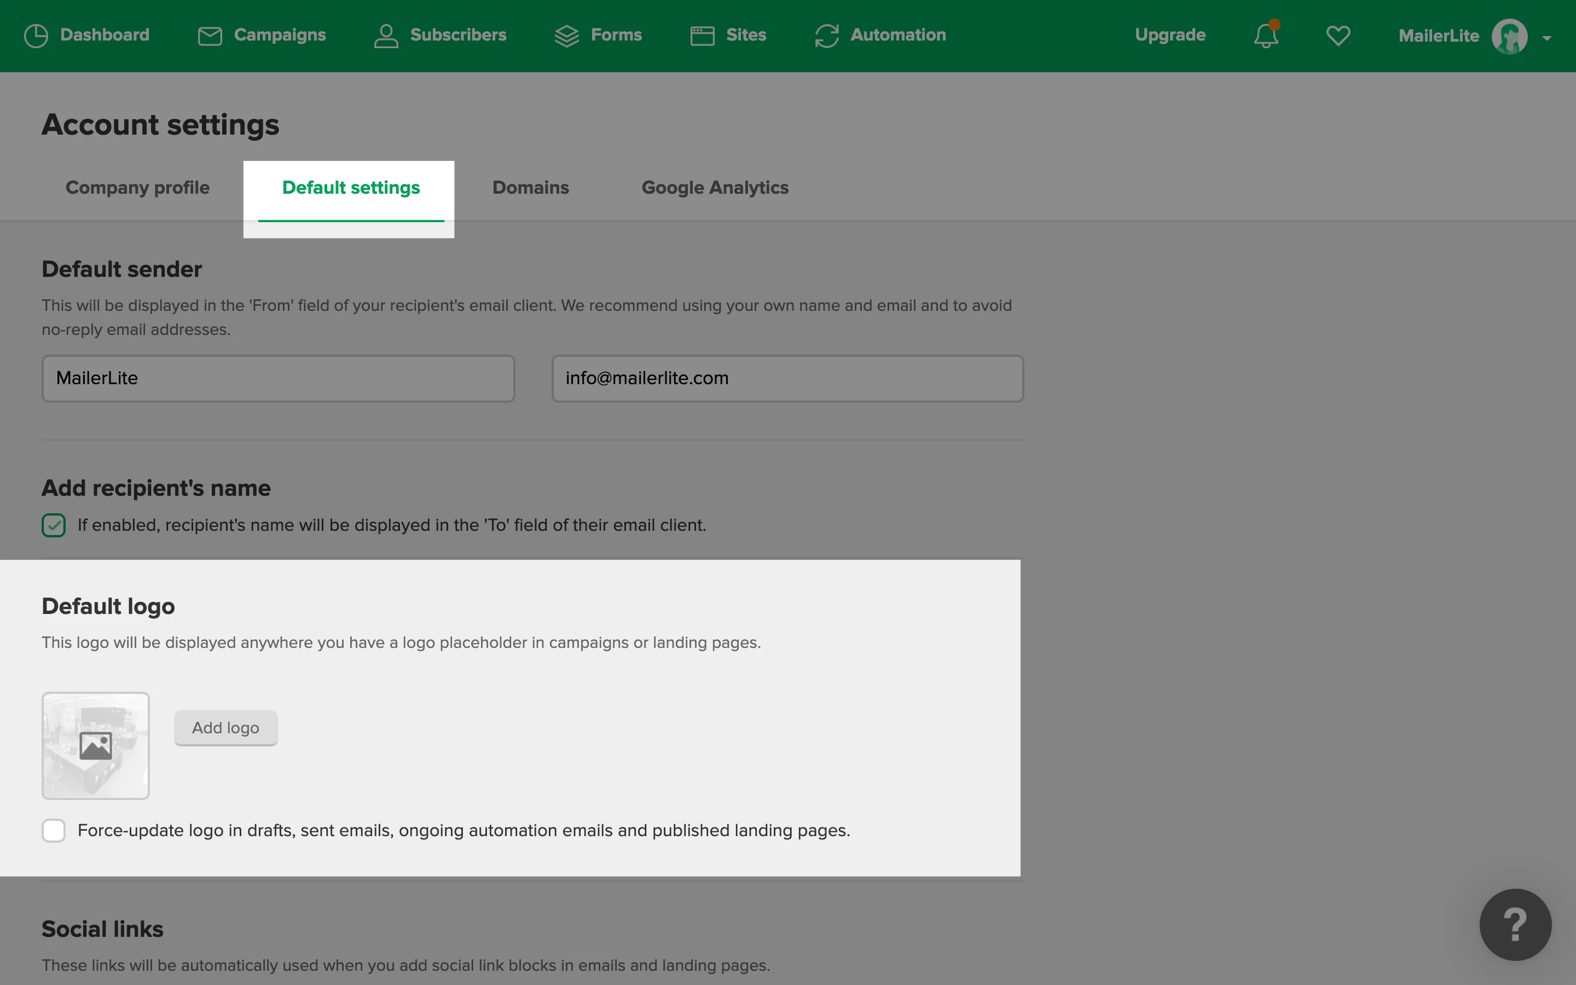Click the Upgrade link
The height and width of the screenshot is (985, 1576).
[x=1169, y=35]
